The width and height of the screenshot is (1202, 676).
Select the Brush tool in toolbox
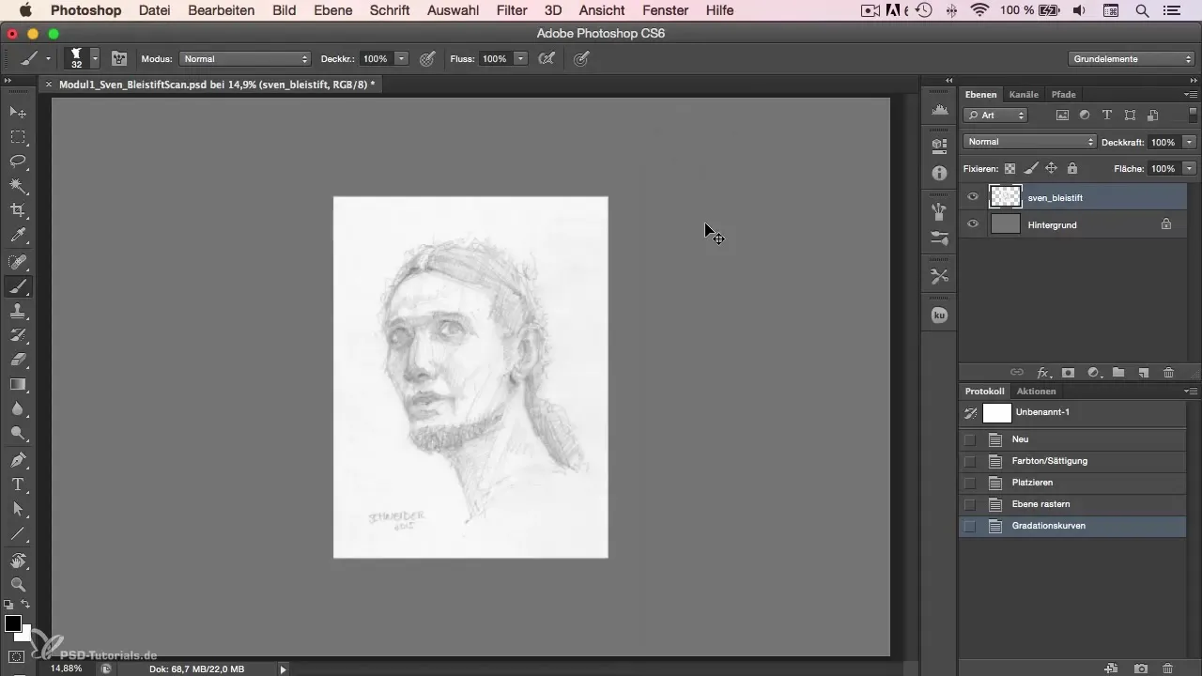click(18, 286)
